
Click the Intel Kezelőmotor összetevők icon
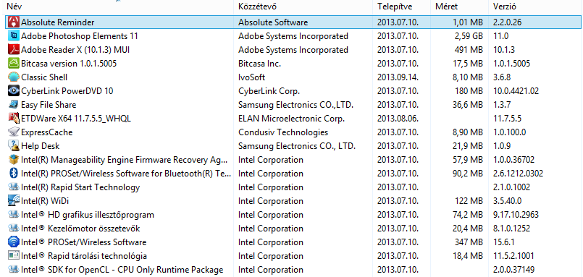tap(14, 229)
